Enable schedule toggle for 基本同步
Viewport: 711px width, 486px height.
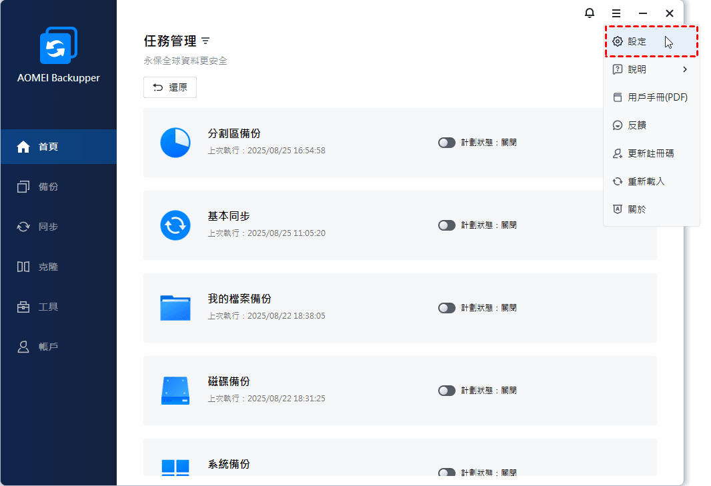pos(447,225)
